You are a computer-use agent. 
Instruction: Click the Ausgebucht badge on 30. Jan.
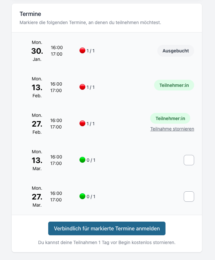coord(176,51)
